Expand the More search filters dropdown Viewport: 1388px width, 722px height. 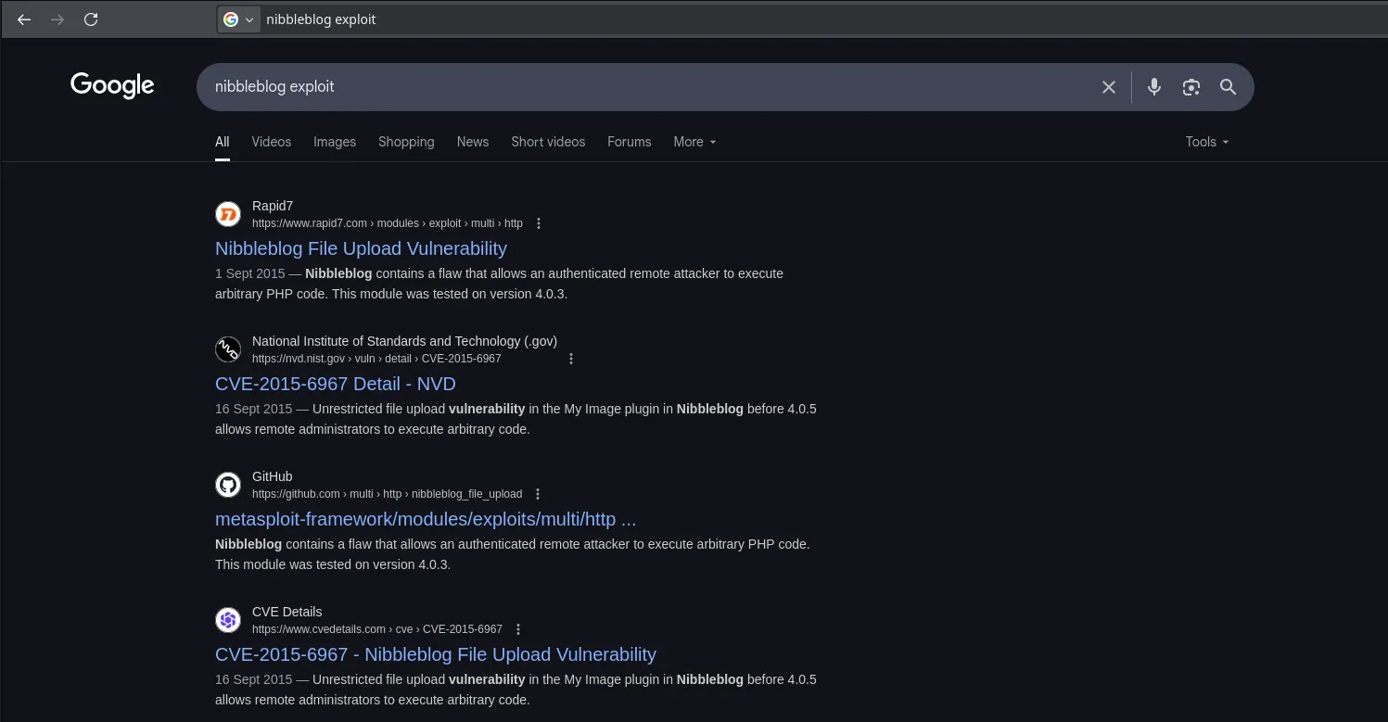tap(694, 142)
